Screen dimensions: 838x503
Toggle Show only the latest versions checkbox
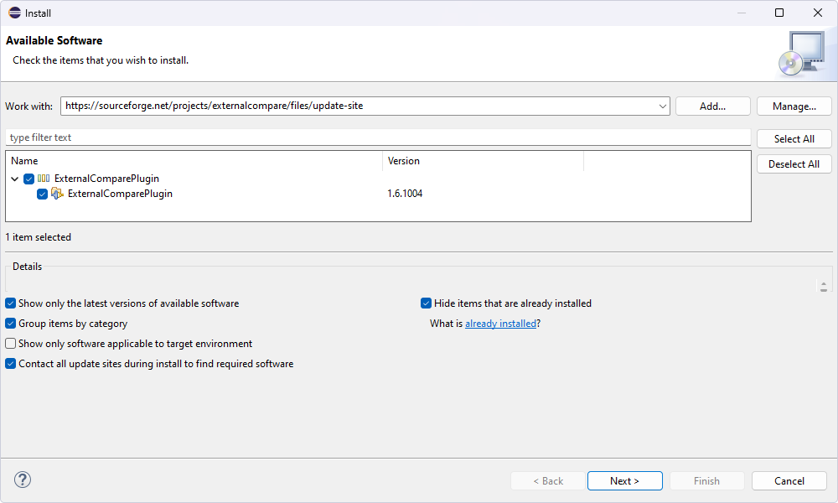[11, 303]
